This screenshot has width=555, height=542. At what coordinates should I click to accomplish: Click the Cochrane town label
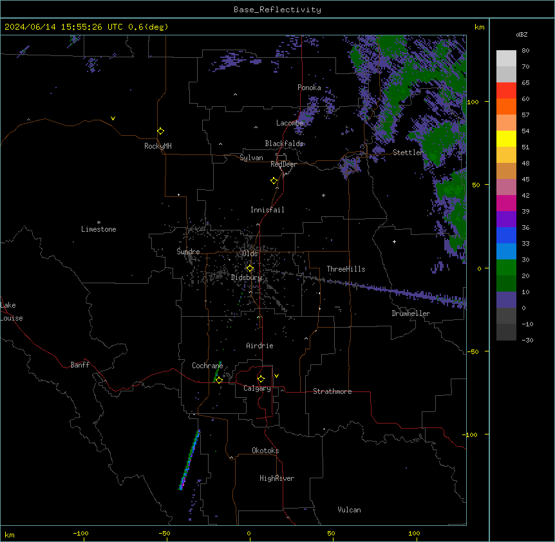click(x=207, y=366)
